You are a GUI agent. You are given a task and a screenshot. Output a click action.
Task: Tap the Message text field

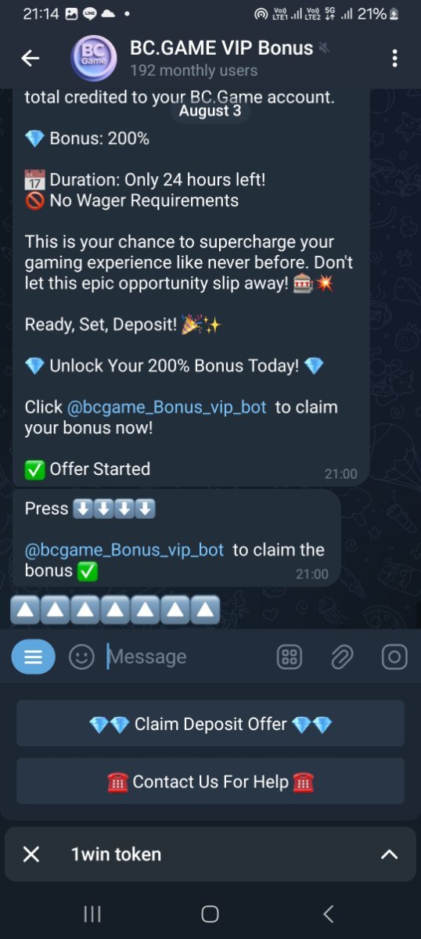click(188, 657)
